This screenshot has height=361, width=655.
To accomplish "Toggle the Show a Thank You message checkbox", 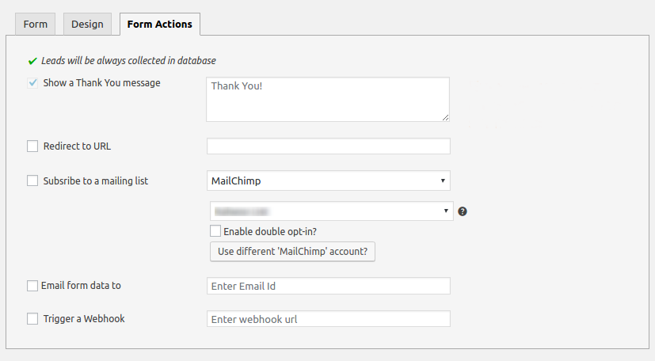I will [x=32, y=82].
